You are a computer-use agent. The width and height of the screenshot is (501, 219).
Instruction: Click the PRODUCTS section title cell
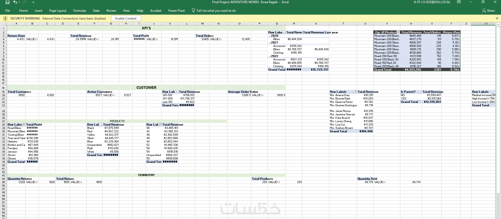coord(117,121)
